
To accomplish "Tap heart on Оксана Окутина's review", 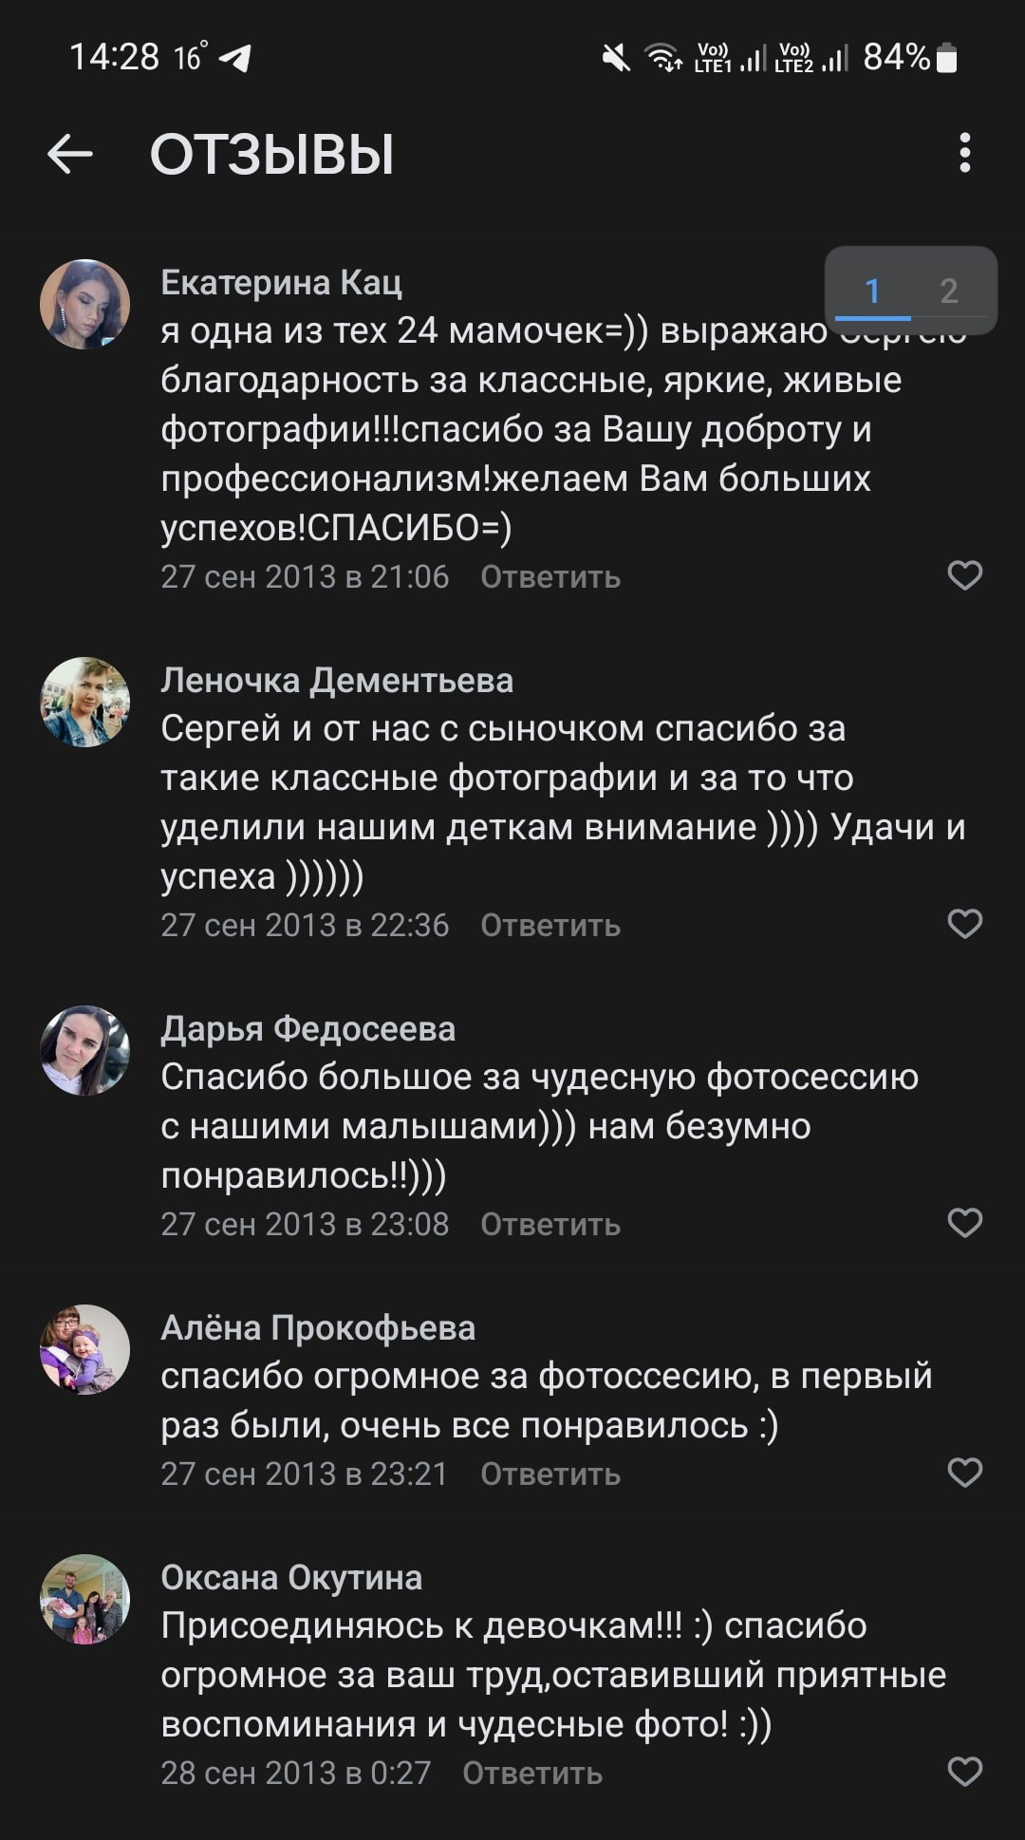I will (x=964, y=1772).
